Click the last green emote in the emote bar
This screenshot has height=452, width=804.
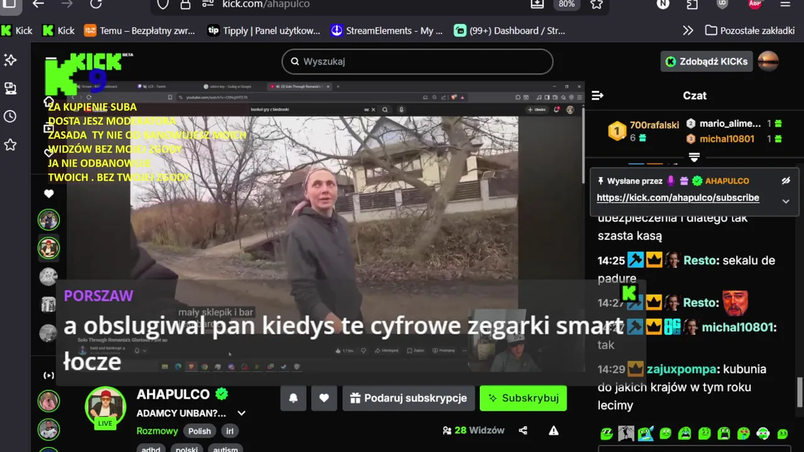(783, 433)
